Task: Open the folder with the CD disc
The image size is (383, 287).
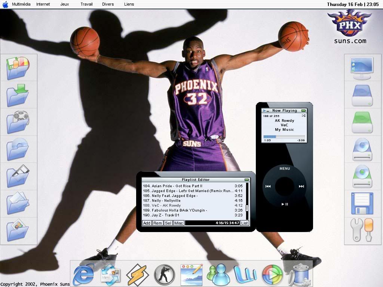Action: click(18, 149)
